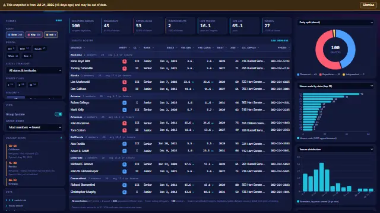Screen dimensions: 380x213
Task: Click Richard Blumenthal's party badge
Action: click(124, 185)
